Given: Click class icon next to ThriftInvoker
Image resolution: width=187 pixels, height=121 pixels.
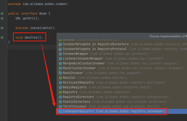Looking at the screenshot, I should (x=60, y=106).
